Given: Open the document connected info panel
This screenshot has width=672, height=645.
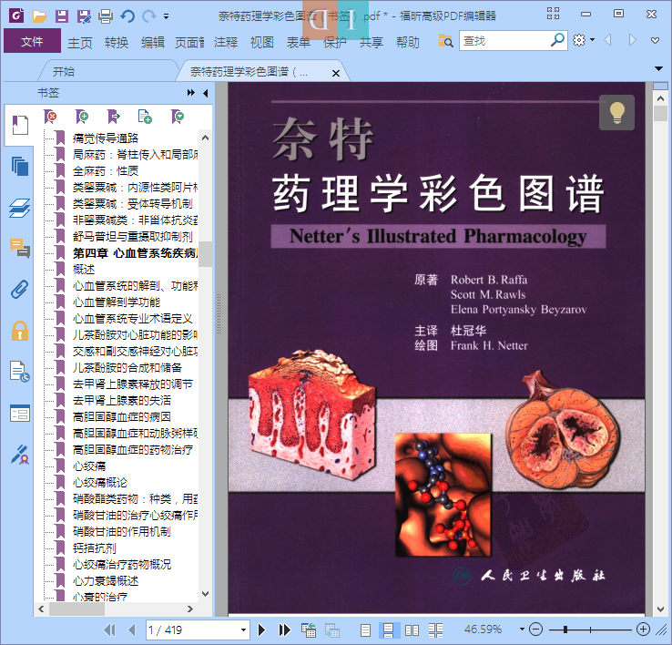Looking at the screenshot, I should (x=20, y=372).
